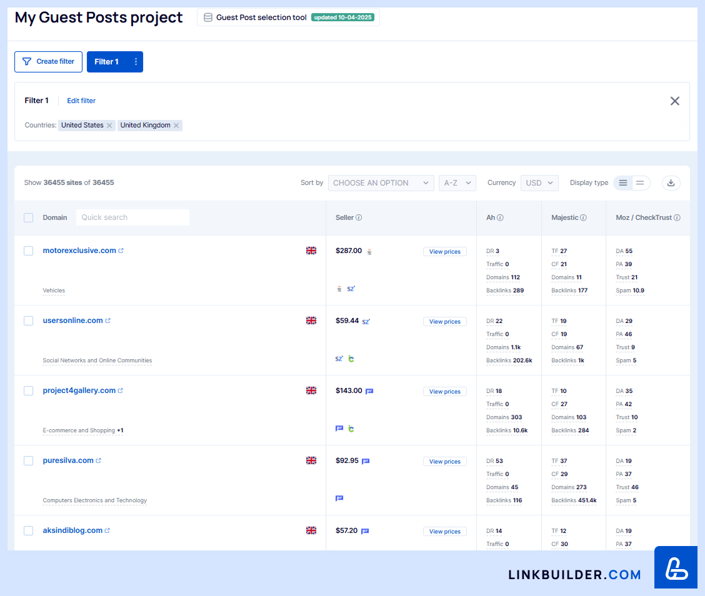Click UK flag on usersonline.com row
The width and height of the screenshot is (705, 596).
(311, 321)
